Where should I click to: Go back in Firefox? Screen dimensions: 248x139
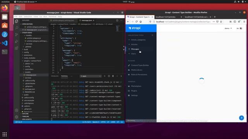tap(128, 22)
